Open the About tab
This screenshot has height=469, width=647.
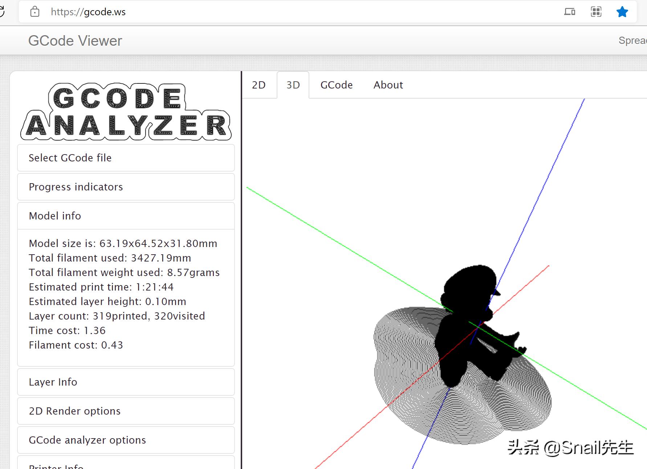click(388, 85)
